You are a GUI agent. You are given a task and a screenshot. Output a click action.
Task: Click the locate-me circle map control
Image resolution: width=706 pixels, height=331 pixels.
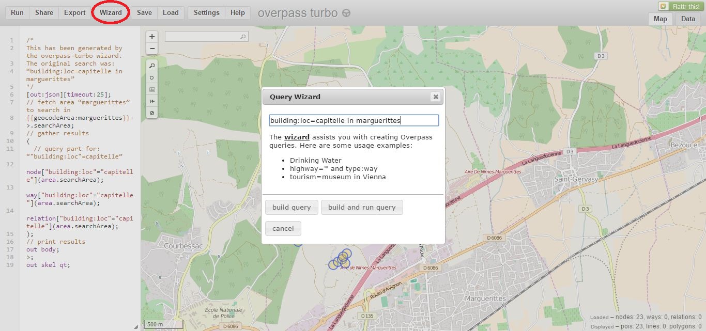pos(152,77)
